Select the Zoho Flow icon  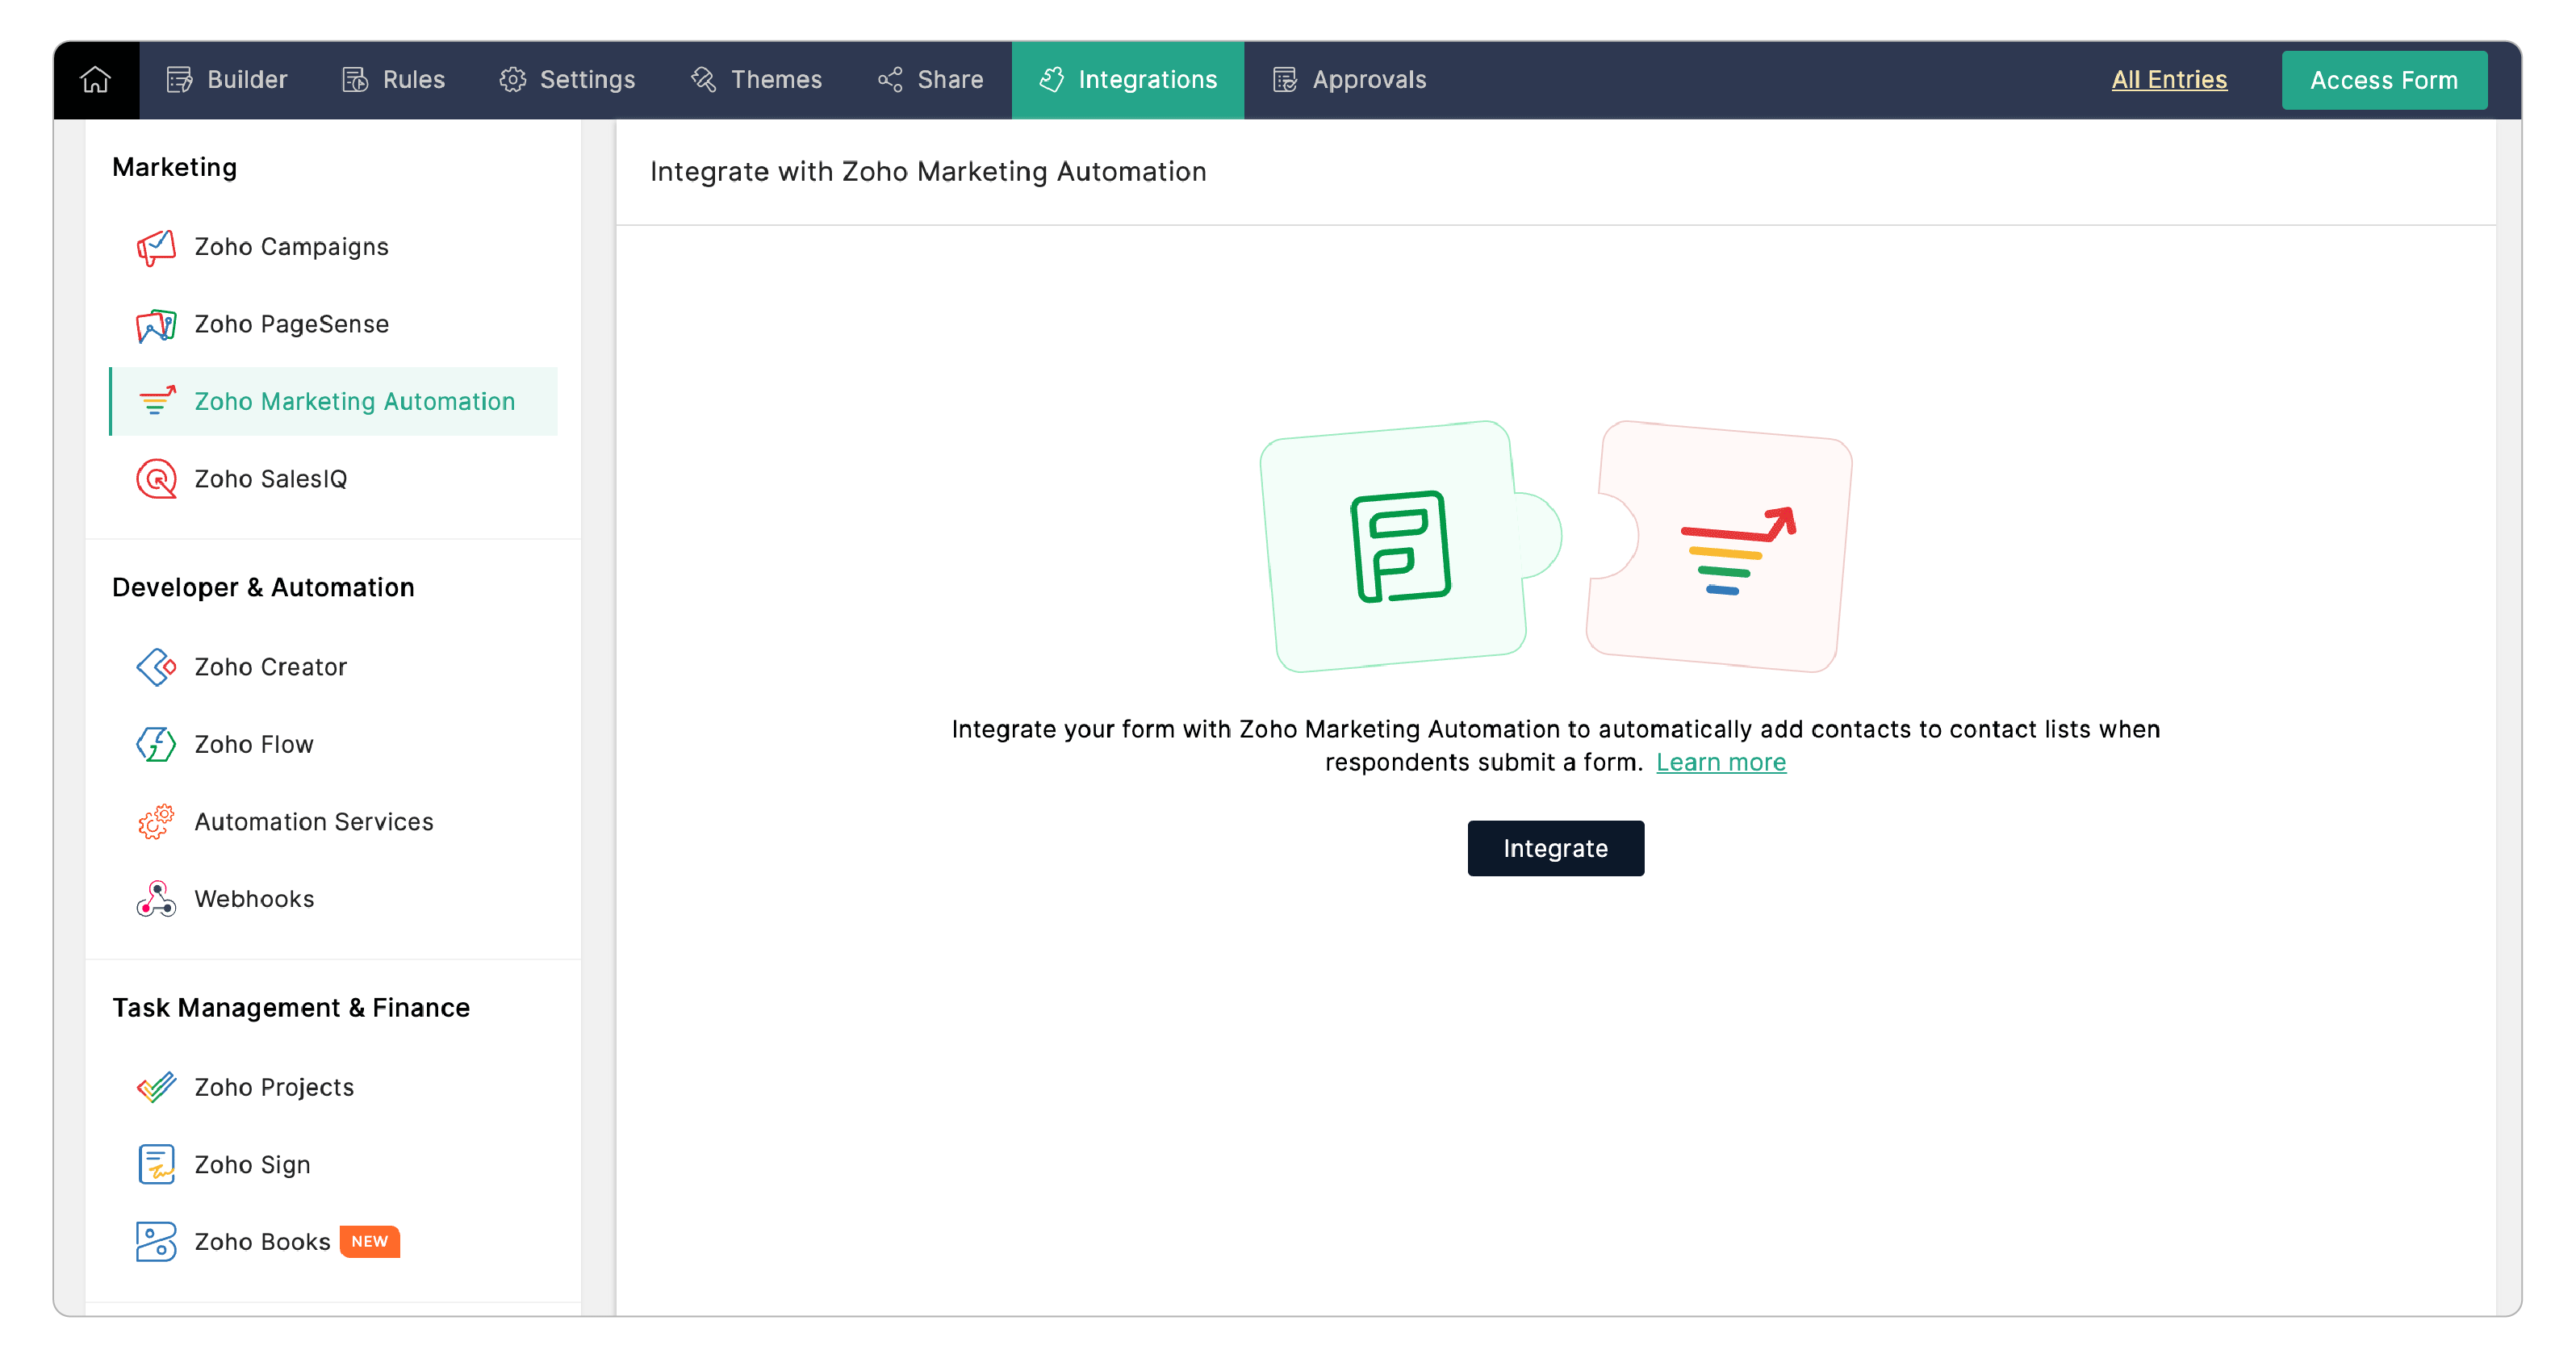click(156, 745)
